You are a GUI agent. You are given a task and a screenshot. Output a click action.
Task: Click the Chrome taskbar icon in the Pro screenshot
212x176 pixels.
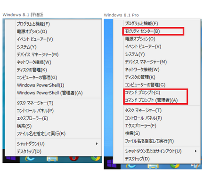(174, 166)
